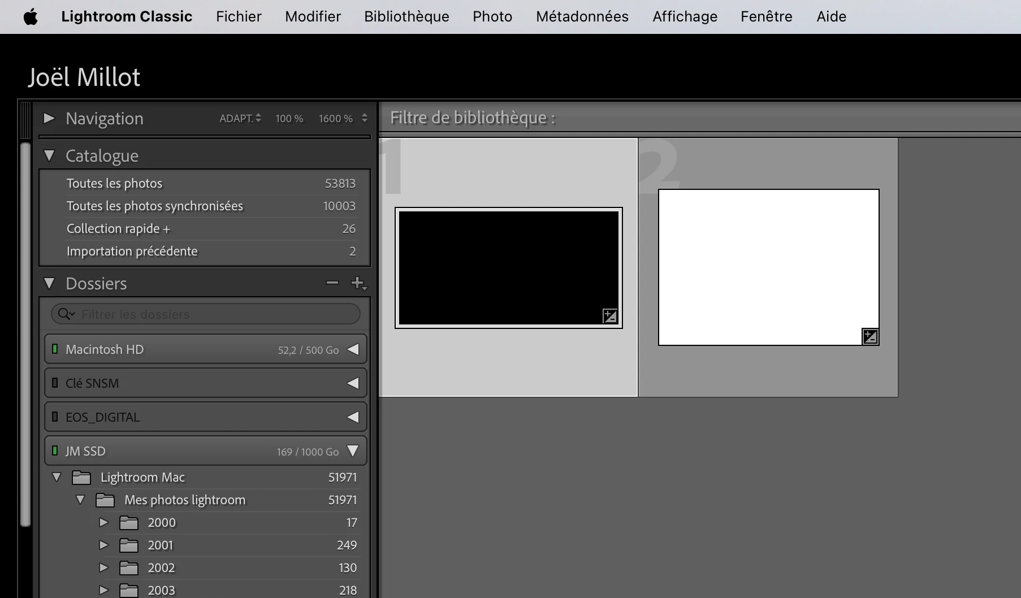Screen dimensions: 1021x598
Task: Click the 52,2 / 500 Go disk space
Action: coord(308,350)
